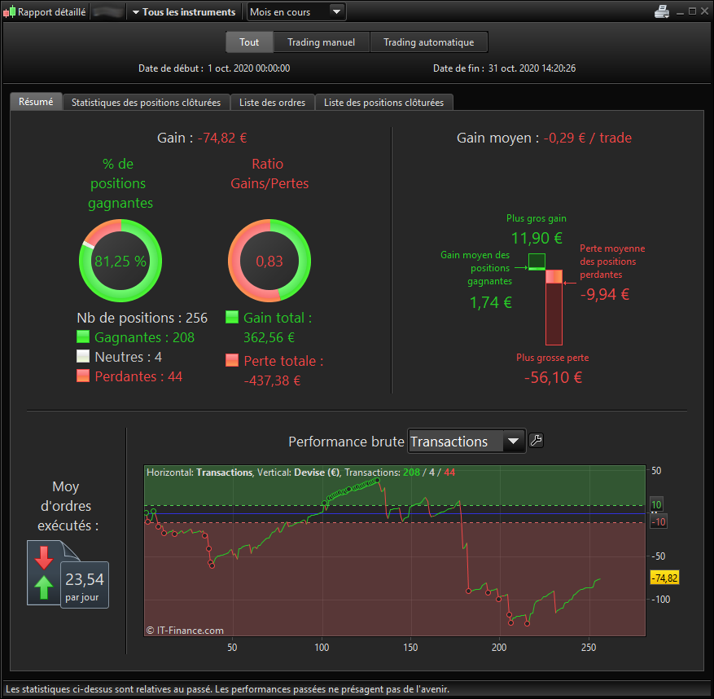
Task: Select the Tout filter toggle
Action: pyautogui.click(x=249, y=42)
